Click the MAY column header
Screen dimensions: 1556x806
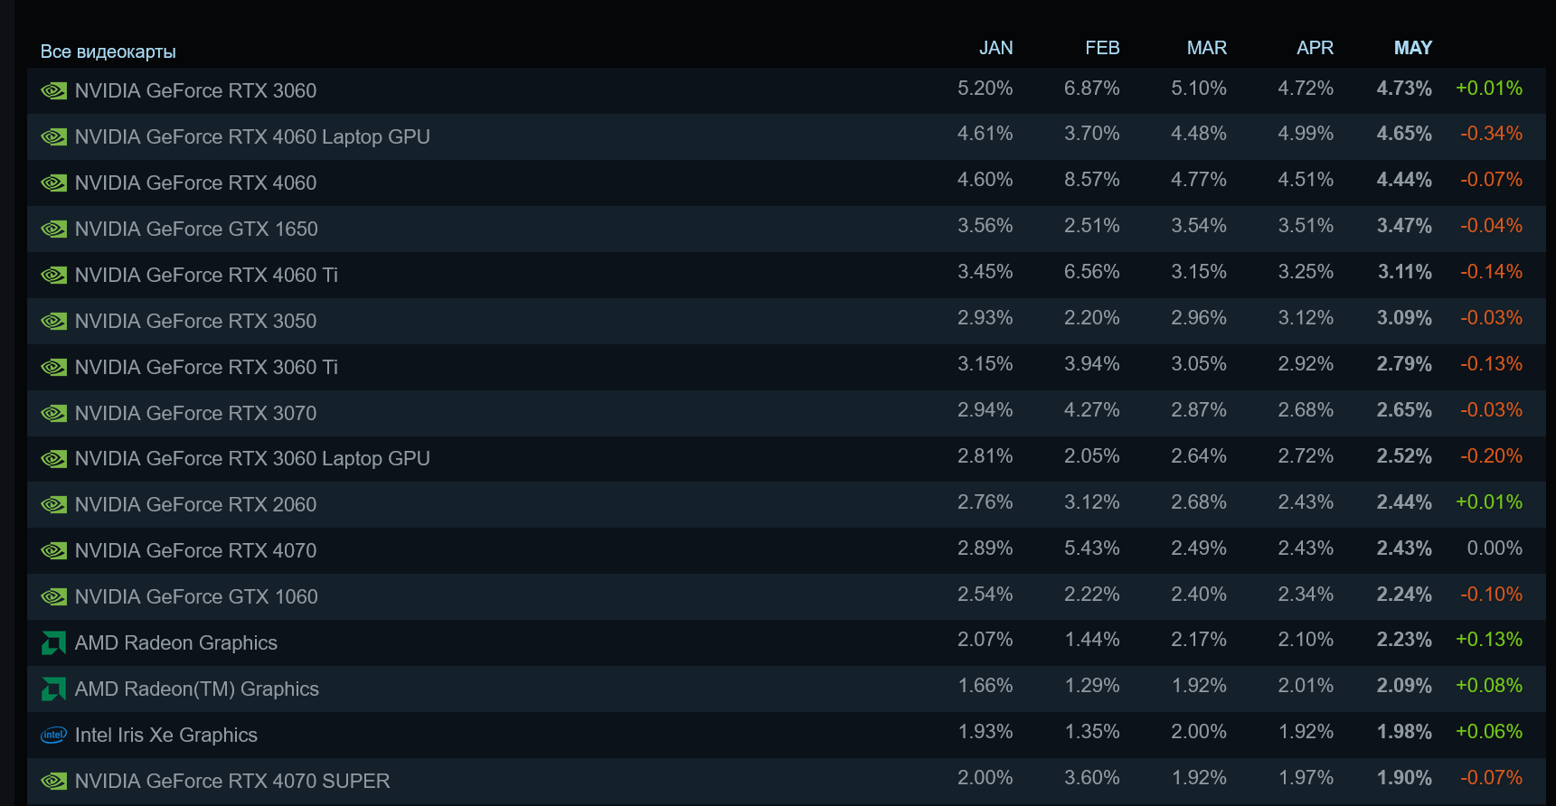tap(1412, 48)
